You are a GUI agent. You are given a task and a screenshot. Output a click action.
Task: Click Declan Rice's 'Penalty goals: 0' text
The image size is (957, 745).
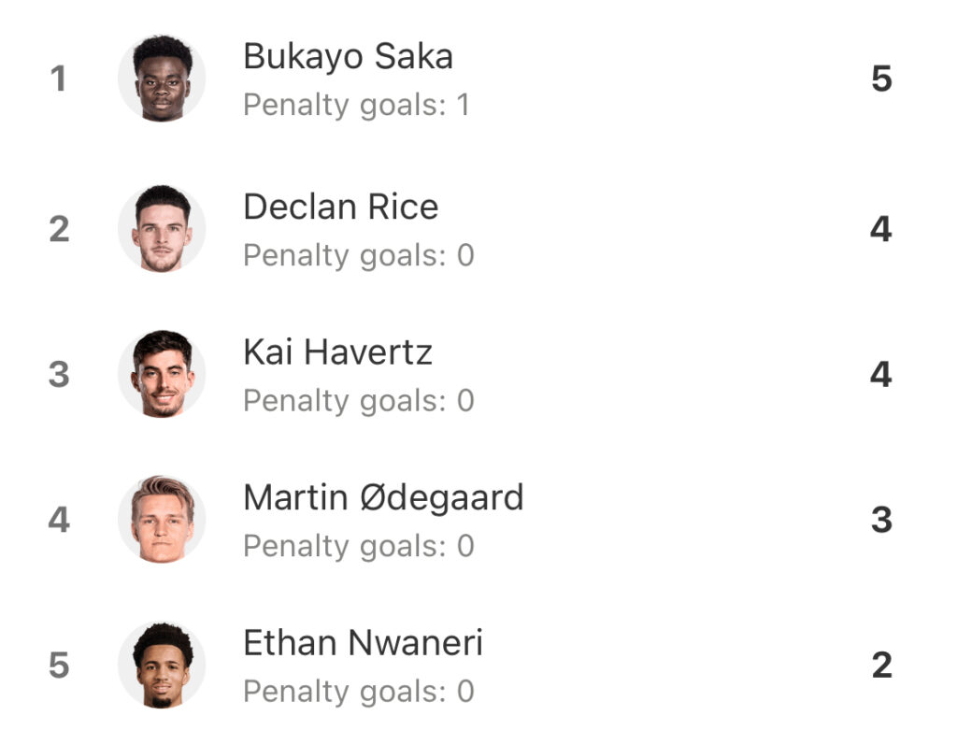pos(358,255)
